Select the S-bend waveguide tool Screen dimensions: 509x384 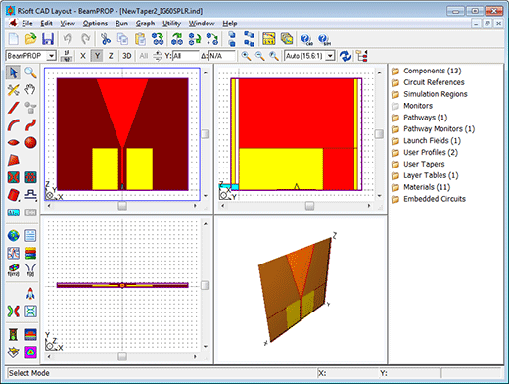pos(30,125)
